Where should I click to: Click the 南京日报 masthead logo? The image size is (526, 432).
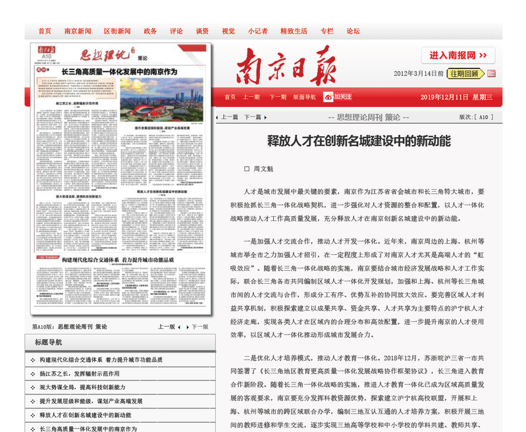(x=286, y=65)
